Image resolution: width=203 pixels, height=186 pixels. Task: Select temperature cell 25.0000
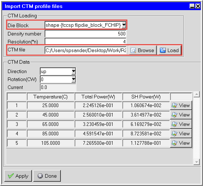point(51,105)
